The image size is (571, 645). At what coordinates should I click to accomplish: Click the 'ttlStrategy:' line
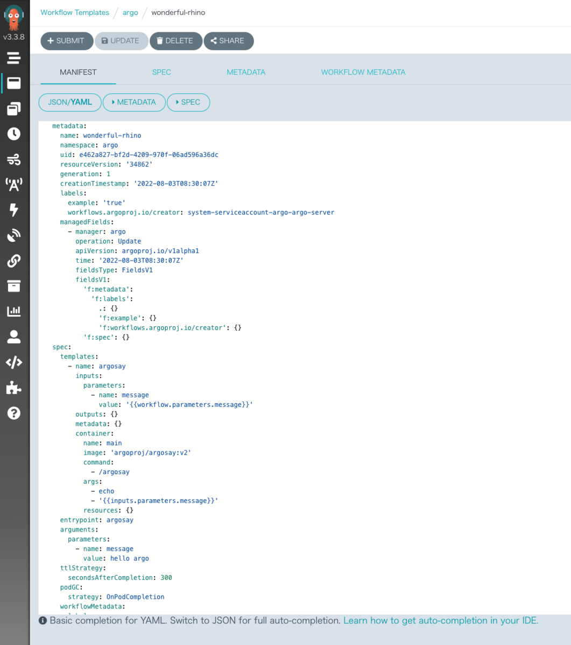[83, 568]
